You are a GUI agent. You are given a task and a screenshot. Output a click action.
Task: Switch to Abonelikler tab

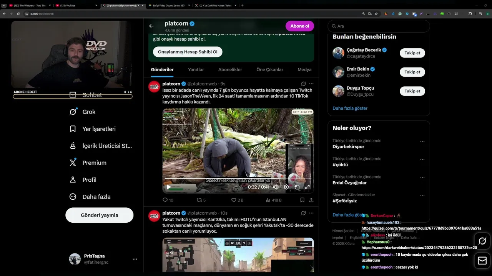click(x=230, y=70)
